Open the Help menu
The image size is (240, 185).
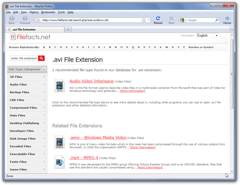(71, 12)
